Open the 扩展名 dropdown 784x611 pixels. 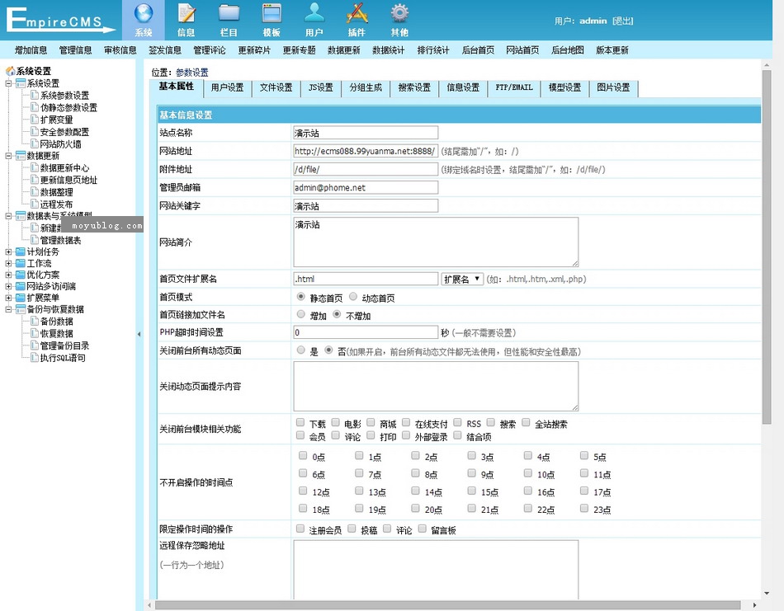[462, 279]
